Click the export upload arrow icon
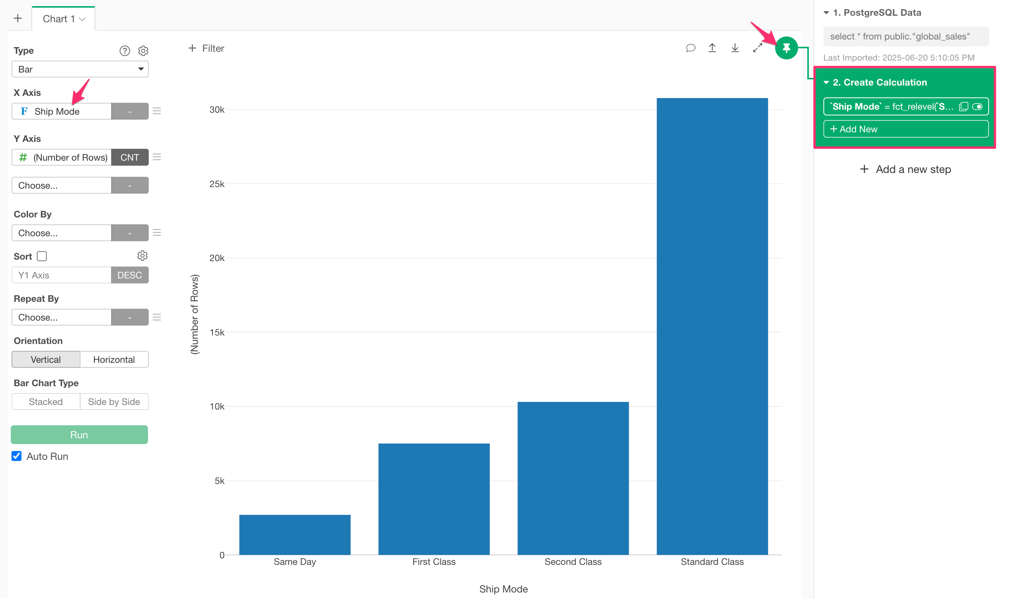The width and height of the screenshot is (1012, 599). tap(712, 48)
